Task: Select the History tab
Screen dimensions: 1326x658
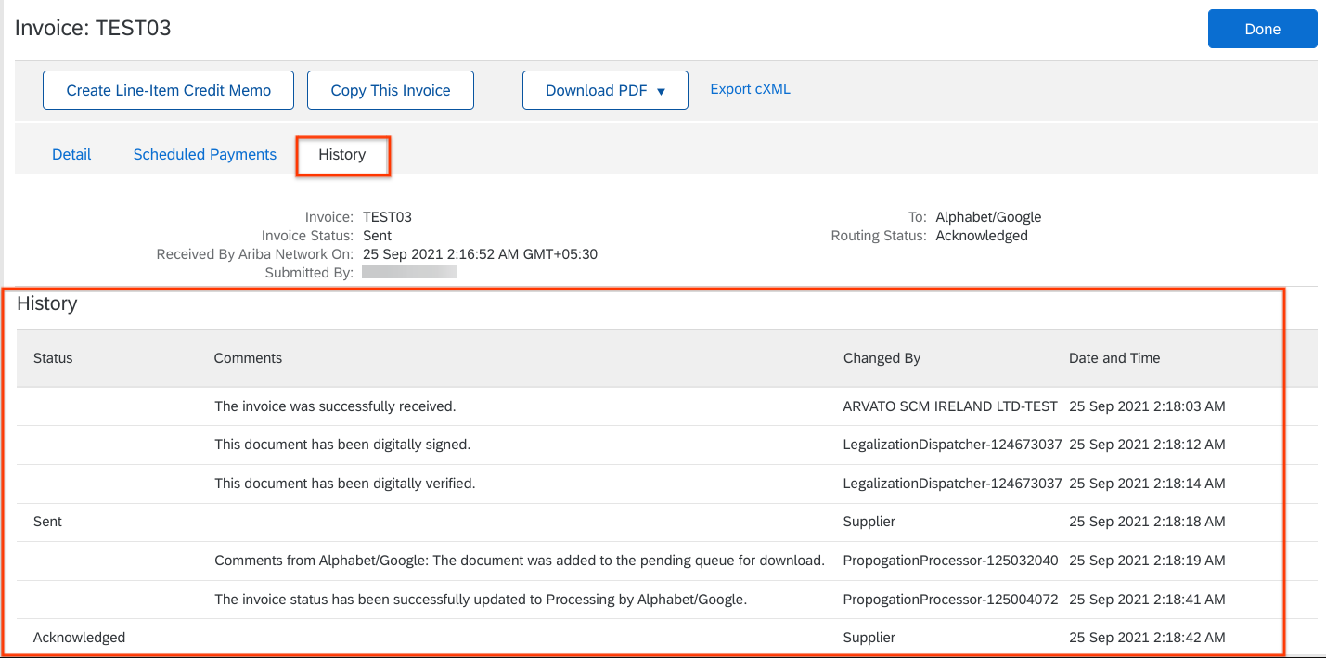Action: pos(342,155)
